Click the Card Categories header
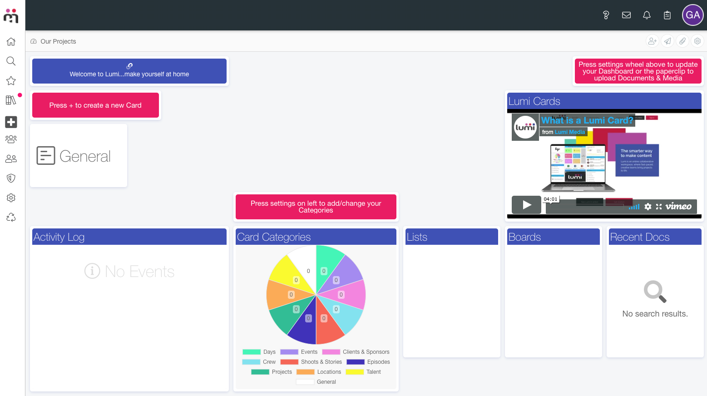Image resolution: width=707 pixels, height=396 pixels. (316, 237)
